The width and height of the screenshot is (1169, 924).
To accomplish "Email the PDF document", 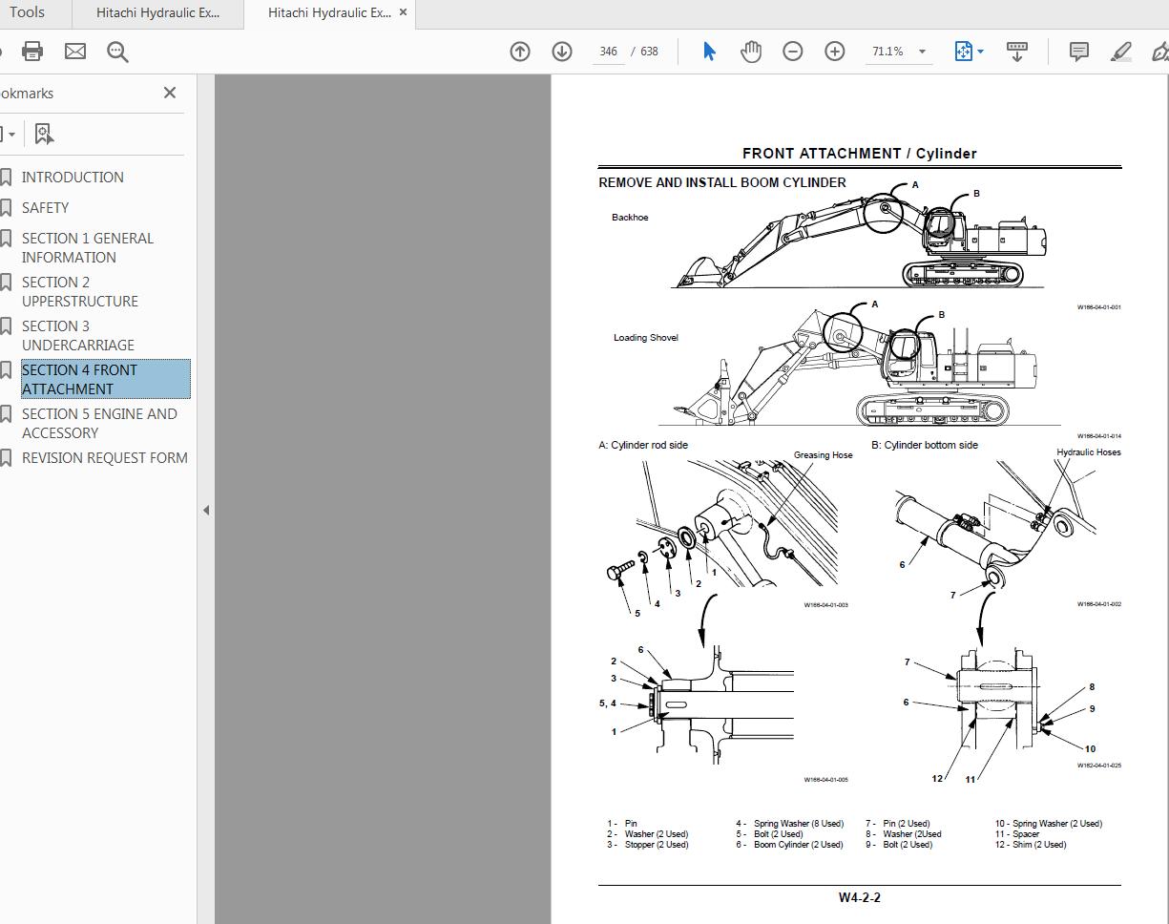I will pyautogui.click(x=74, y=51).
